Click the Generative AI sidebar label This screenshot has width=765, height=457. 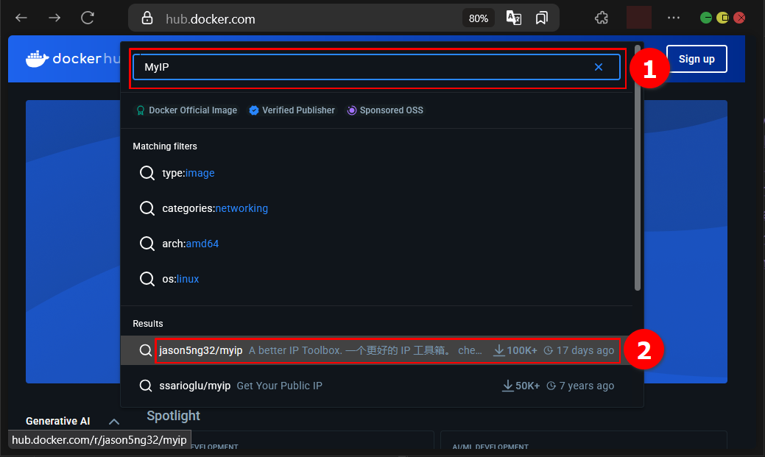(58, 421)
